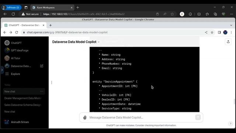Click the share chat upload icon
Image resolution: width=236 pixels, height=133 pixels.
point(228,42)
